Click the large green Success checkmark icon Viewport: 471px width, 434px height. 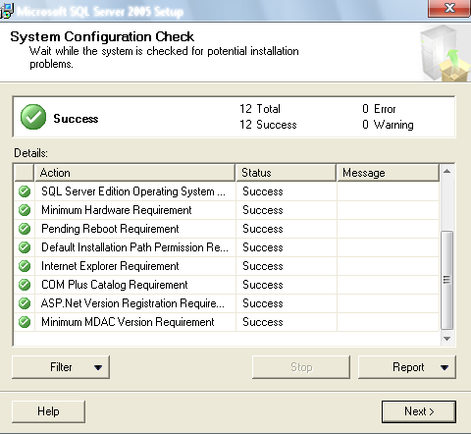click(x=33, y=117)
